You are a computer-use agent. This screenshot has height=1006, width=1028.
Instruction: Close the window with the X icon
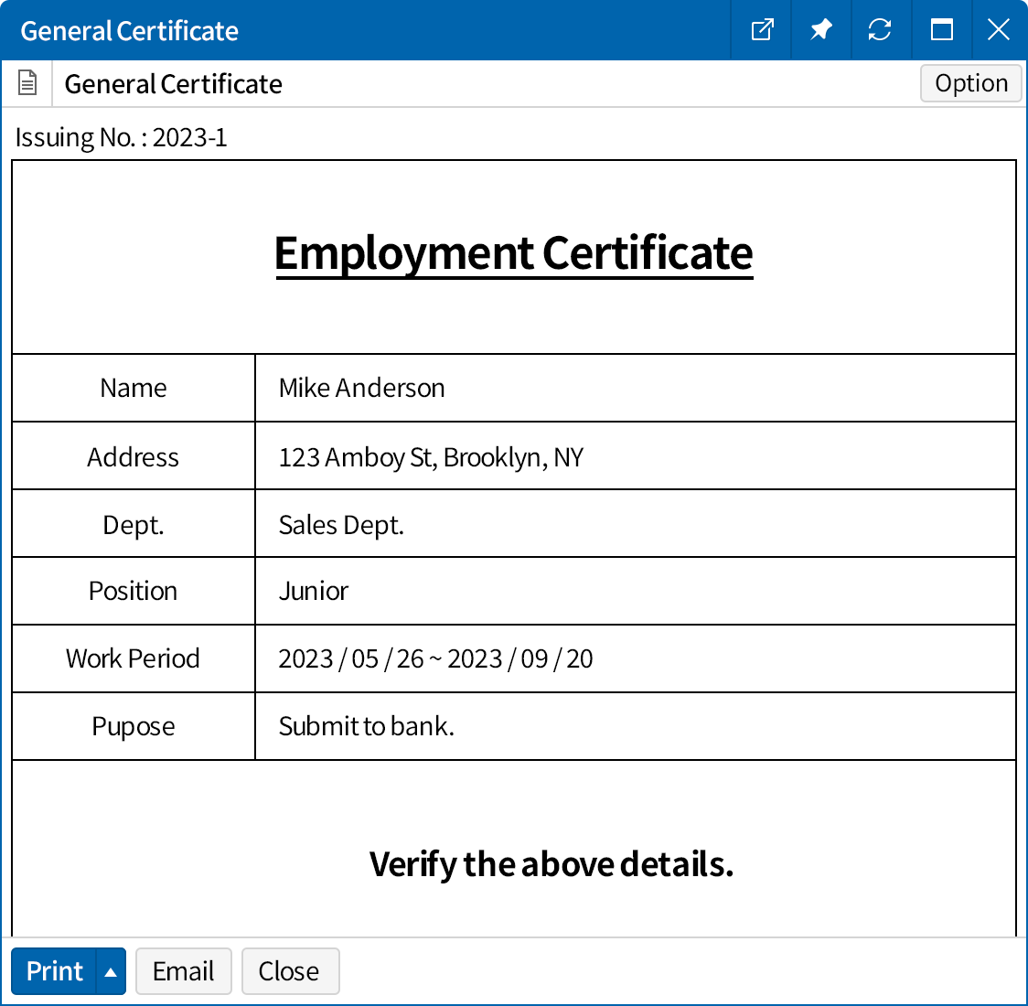pos(998,29)
